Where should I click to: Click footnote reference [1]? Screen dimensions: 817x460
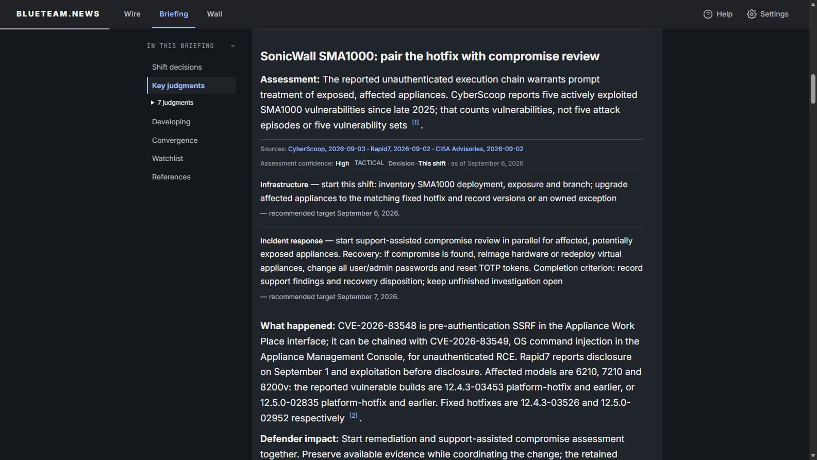tap(415, 123)
